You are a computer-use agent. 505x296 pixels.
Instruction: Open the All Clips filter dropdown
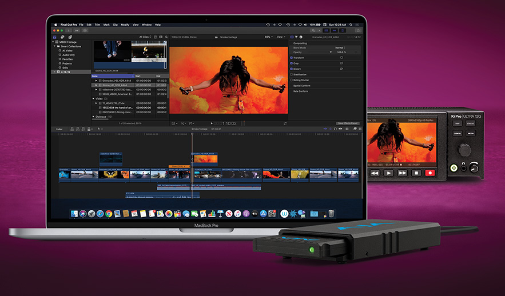tap(145, 37)
